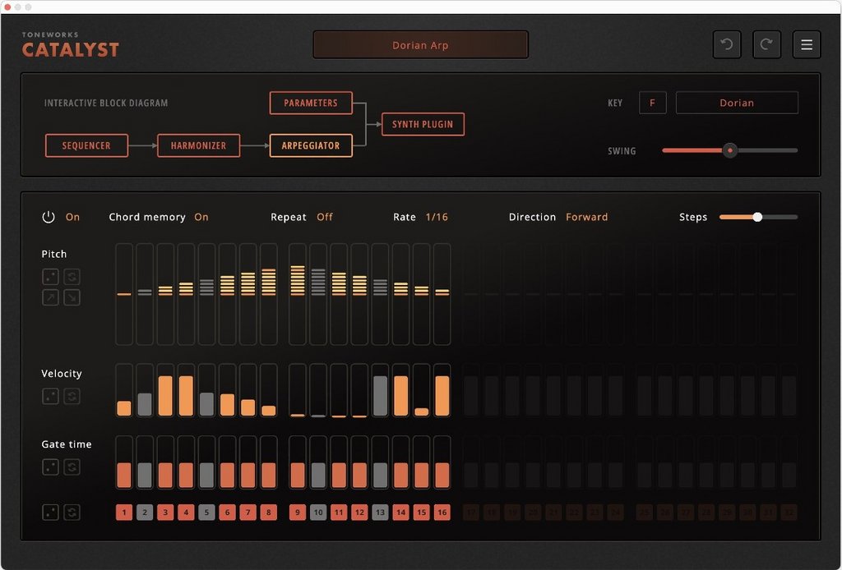Select the PARAMETERS block
Image resolution: width=842 pixels, height=570 pixels.
coord(310,103)
